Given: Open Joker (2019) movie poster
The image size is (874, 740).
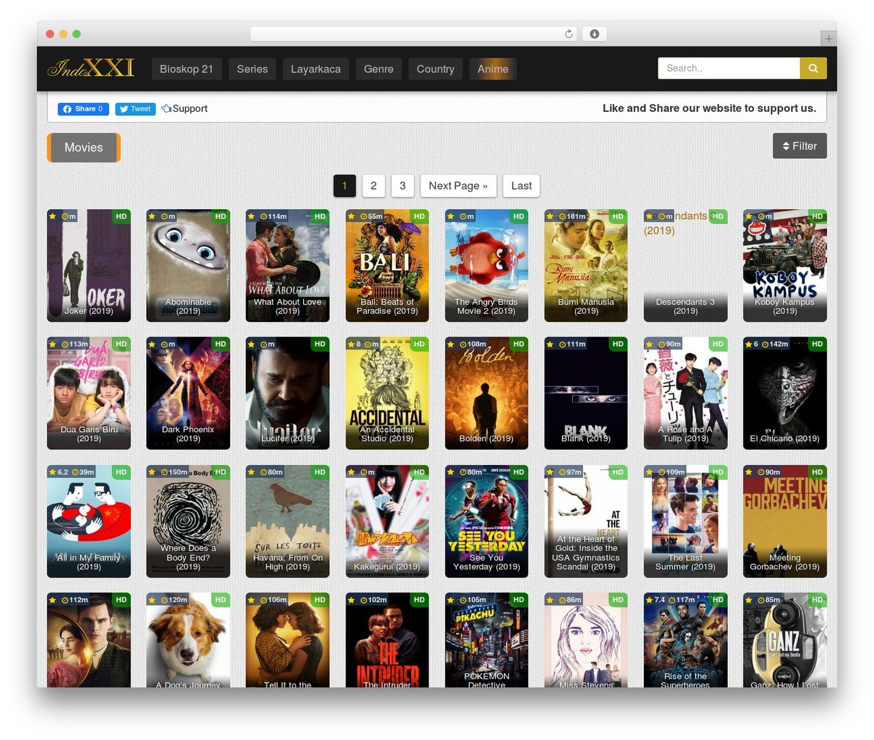Looking at the screenshot, I should [89, 266].
